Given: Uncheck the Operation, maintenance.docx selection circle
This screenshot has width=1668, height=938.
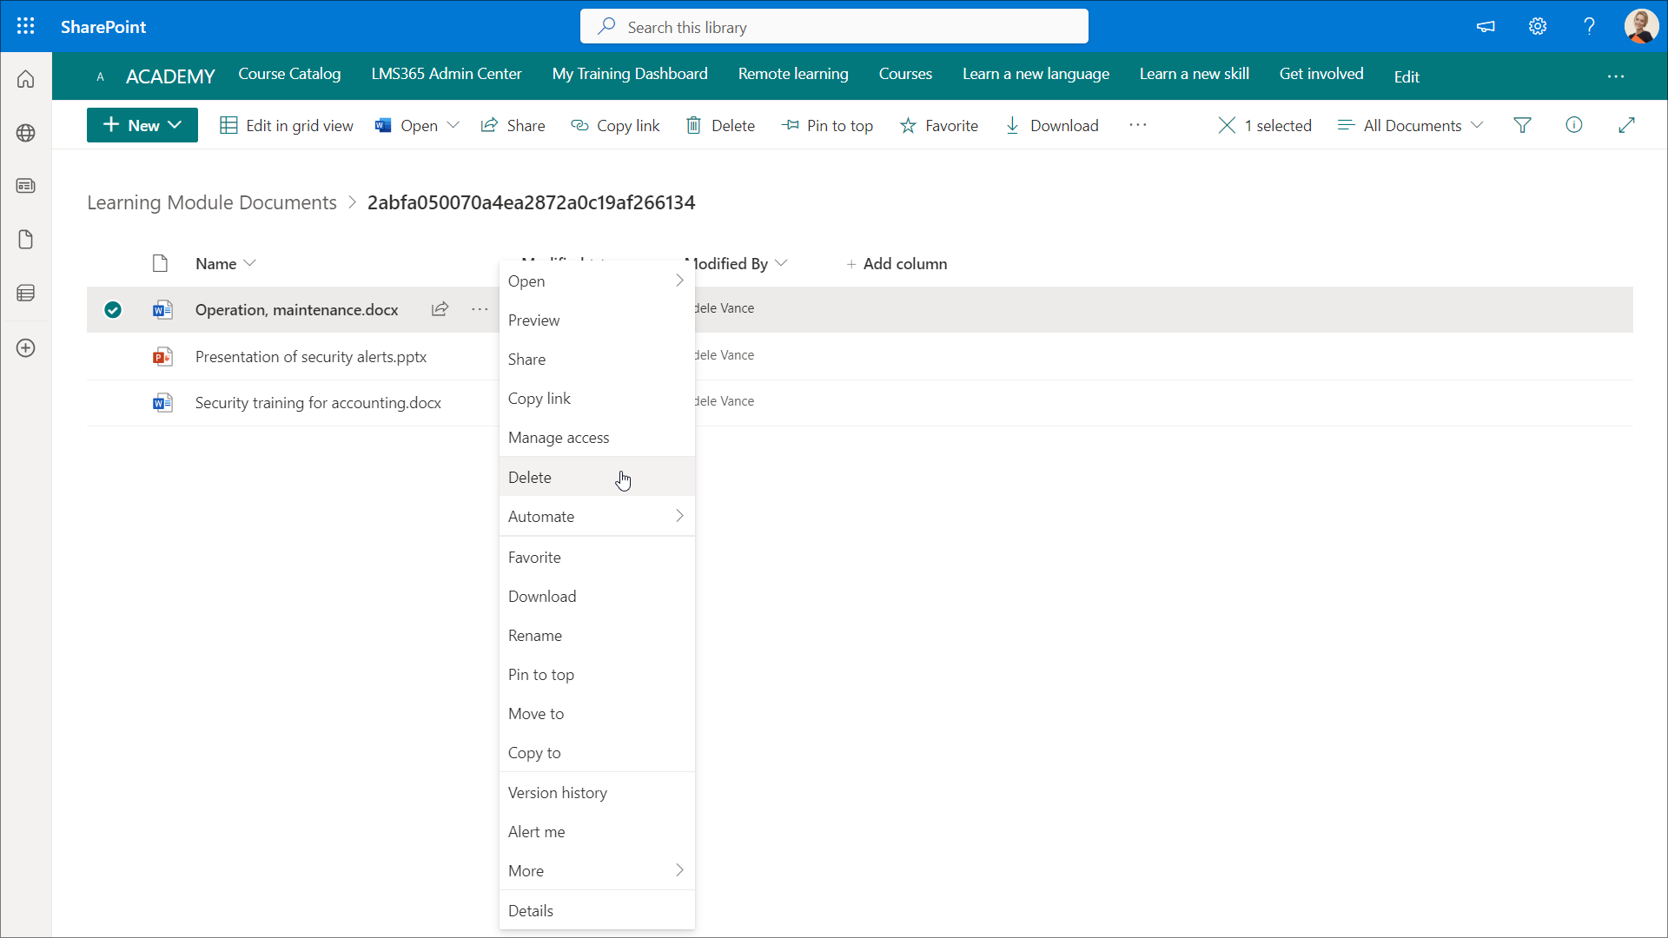Looking at the screenshot, I should coord(113,310).
